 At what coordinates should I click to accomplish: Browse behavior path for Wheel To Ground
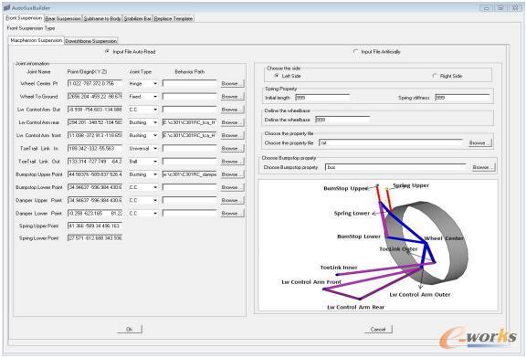[x=232, y=97]
